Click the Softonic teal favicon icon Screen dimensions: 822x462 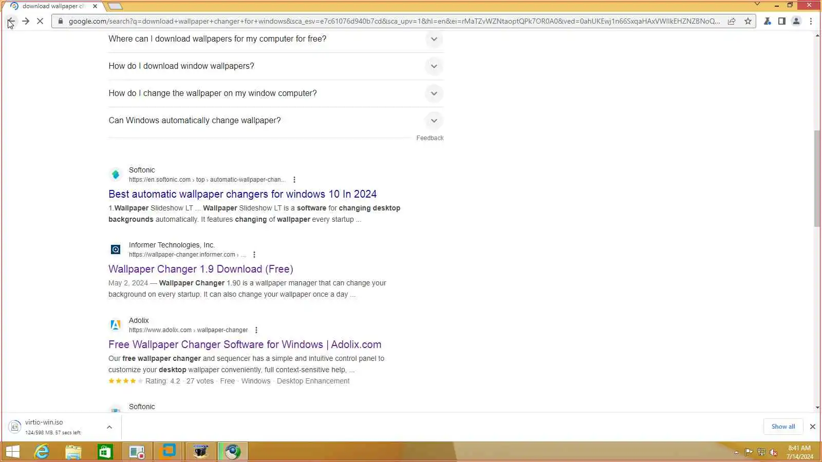click(x=116, y=175)
